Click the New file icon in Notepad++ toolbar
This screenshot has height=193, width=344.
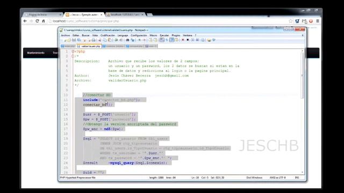click(x=66, y=40)
